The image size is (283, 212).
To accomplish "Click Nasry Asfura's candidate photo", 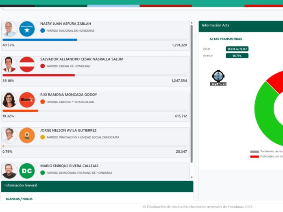I will tap(9, 29).
